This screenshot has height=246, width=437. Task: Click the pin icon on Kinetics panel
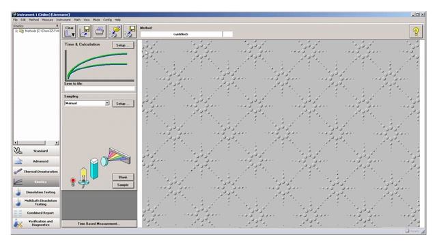tap(57, 26)
